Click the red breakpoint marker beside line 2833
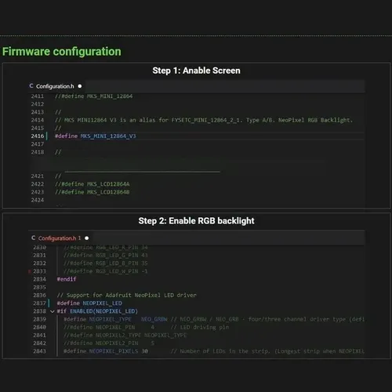The width and height of the screenshot is (392, 392). (29, 271)
